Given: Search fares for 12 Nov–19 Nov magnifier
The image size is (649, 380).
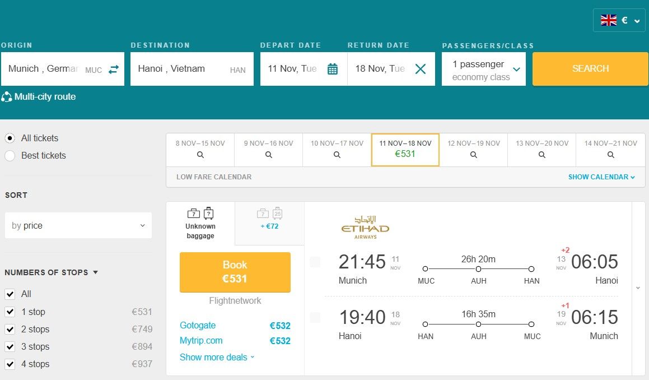Looking at the screenshot, I should point(474,155).
